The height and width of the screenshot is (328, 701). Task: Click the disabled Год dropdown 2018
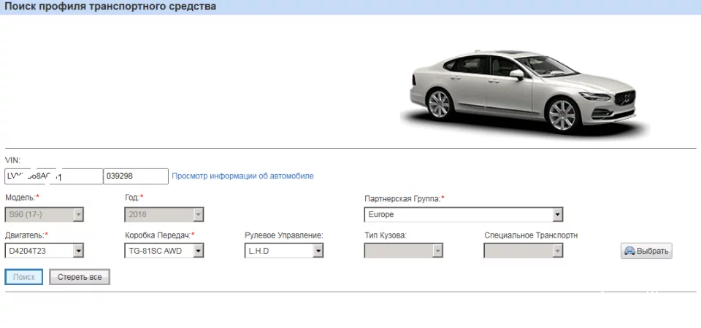(164, 214)
